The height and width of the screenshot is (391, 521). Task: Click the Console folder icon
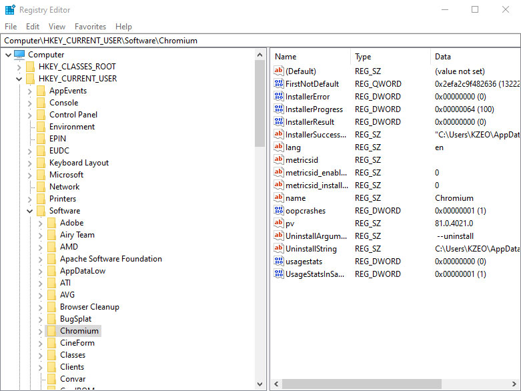click(x=41, y=103)
